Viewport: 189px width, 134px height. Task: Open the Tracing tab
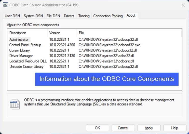click(x=84, y=16)
